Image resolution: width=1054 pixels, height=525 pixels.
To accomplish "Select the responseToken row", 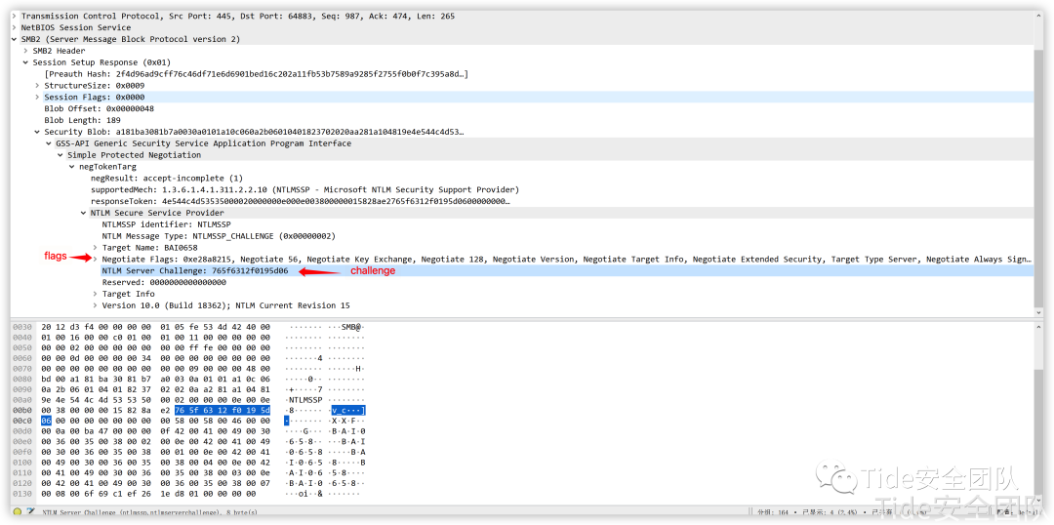I will pyautogui.click(x=300, y=201).
